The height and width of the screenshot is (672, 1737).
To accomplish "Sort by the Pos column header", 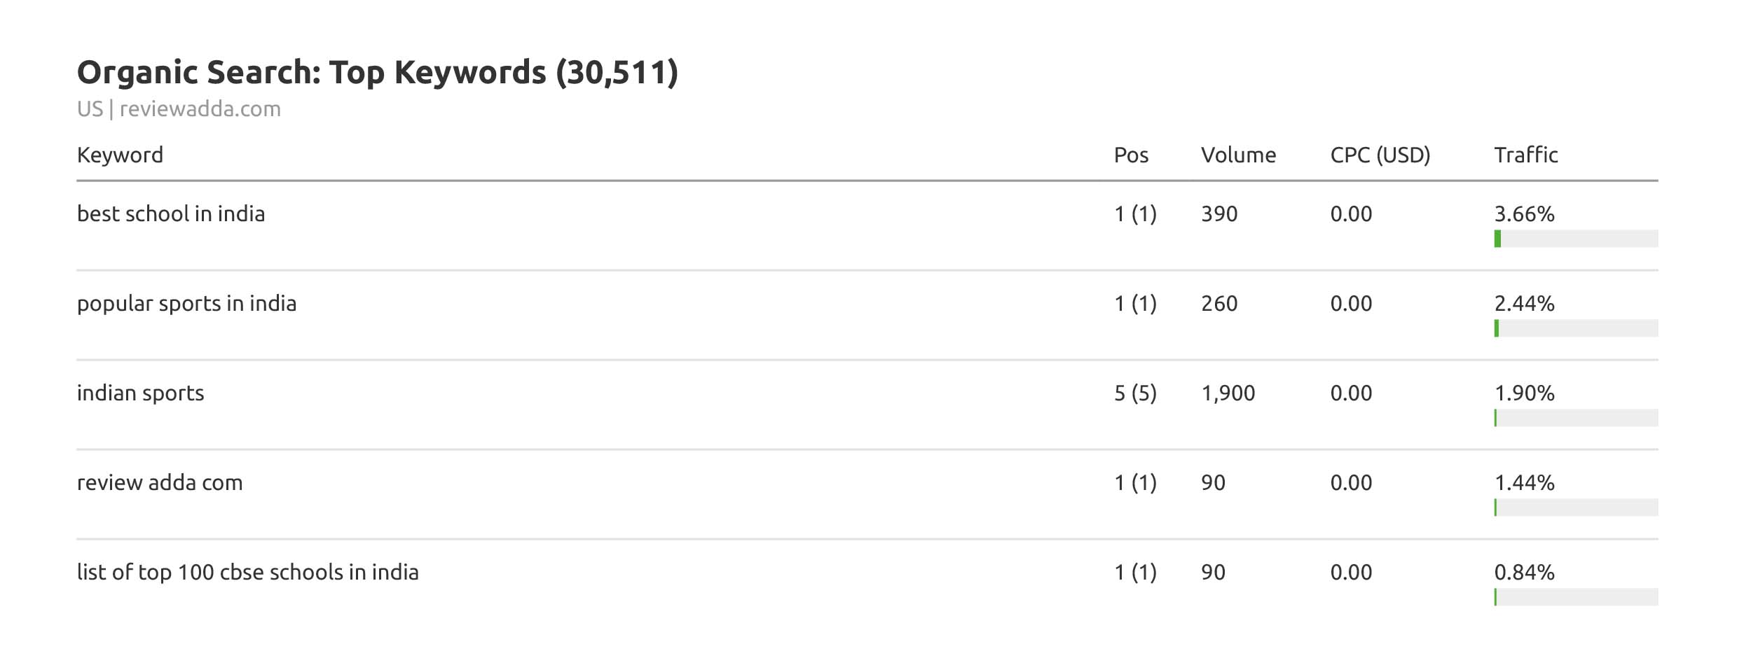I will click(x=1131, y=155).
